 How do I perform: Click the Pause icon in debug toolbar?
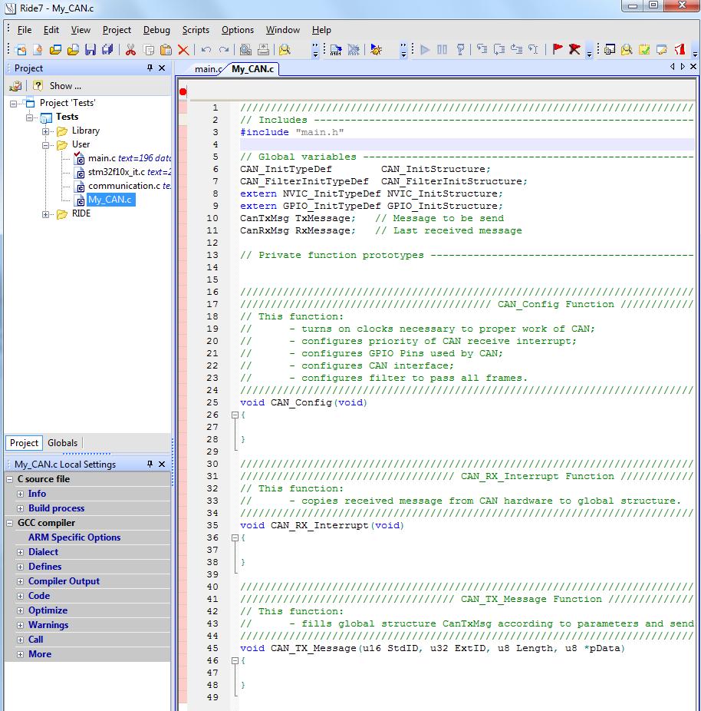(443, 49)
